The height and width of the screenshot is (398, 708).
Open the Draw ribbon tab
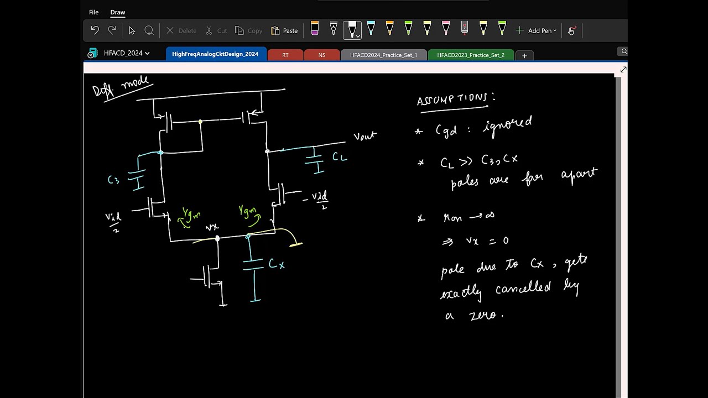pyautogui.click(x=117, y=12)
